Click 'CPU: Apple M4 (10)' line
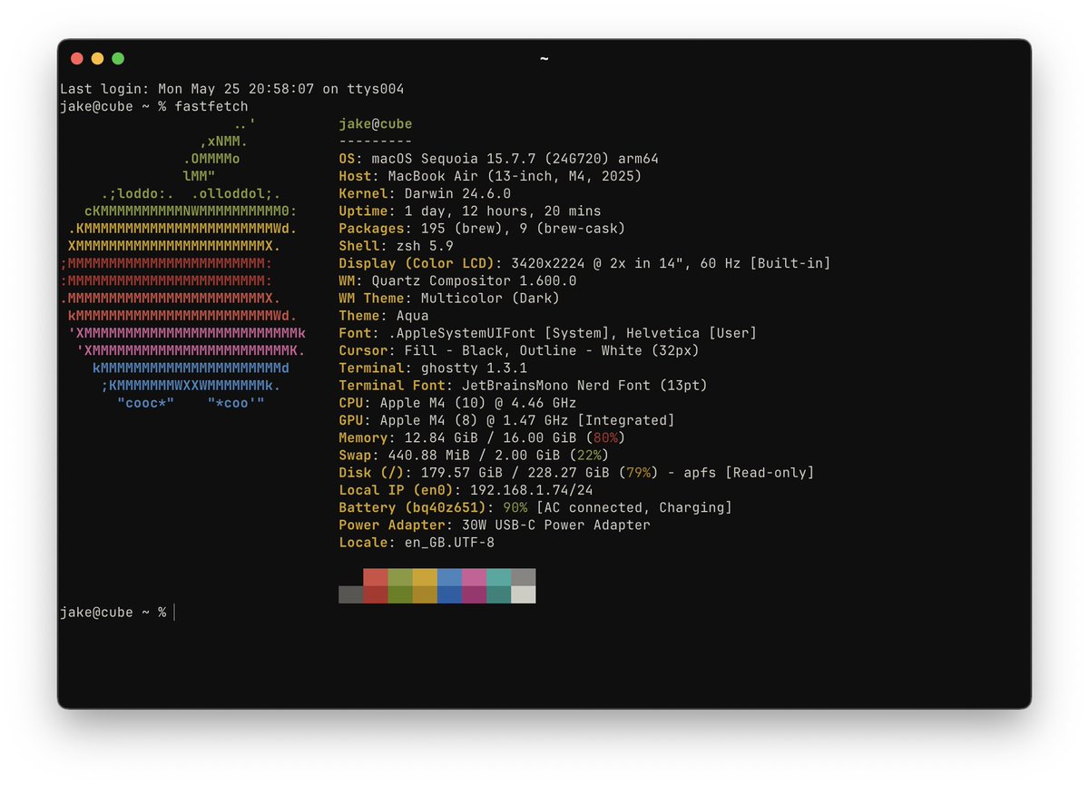 coord(457,403)
